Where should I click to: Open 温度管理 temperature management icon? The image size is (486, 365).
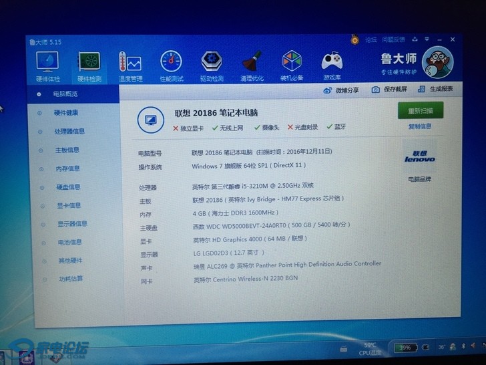(x=130, y=66)
